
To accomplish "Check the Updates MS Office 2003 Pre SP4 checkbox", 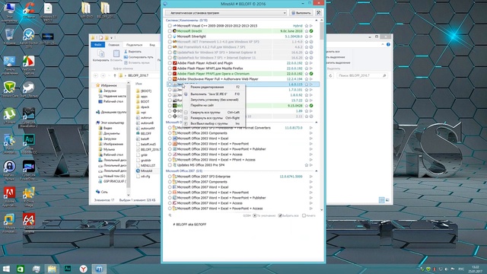I will [x=170, y=165].
